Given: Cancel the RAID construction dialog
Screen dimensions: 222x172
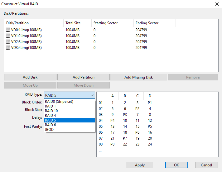Looking at the screenshot, I should [x=206, y=165].
